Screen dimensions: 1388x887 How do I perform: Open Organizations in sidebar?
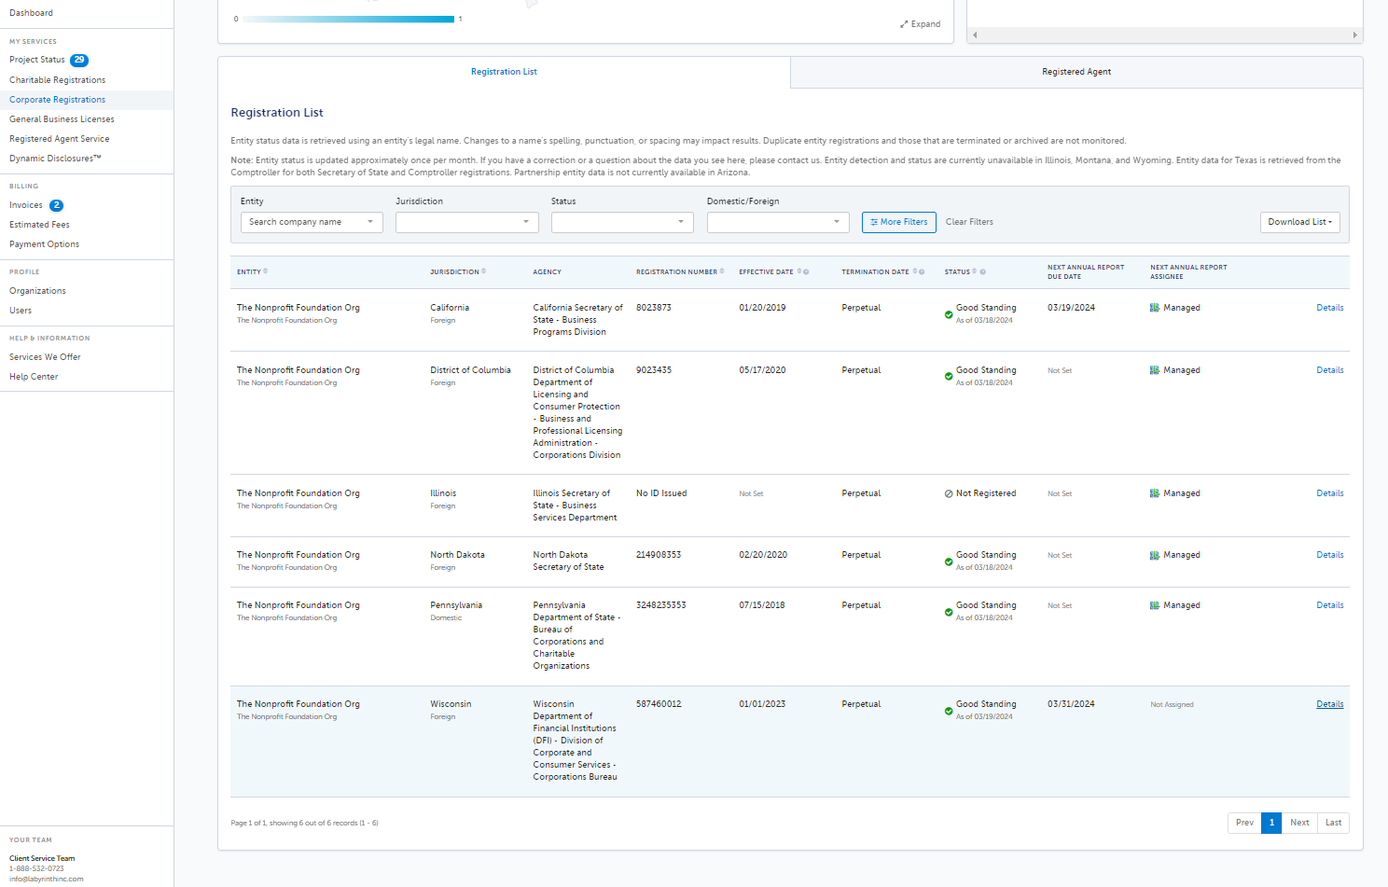click(x=37, y=291)
